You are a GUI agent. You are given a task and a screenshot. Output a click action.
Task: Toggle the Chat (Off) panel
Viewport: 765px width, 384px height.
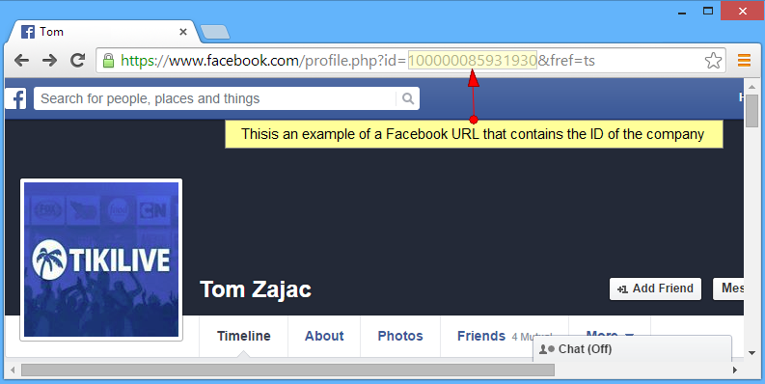[633, 349]
